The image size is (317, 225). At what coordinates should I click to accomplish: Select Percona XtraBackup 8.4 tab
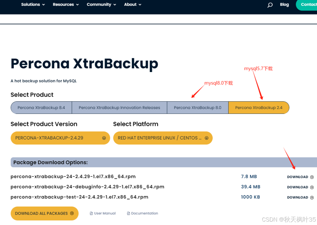(x=41, y=108)
